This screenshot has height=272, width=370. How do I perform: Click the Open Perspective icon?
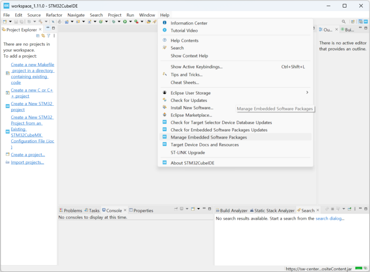(x=353, y=22)
